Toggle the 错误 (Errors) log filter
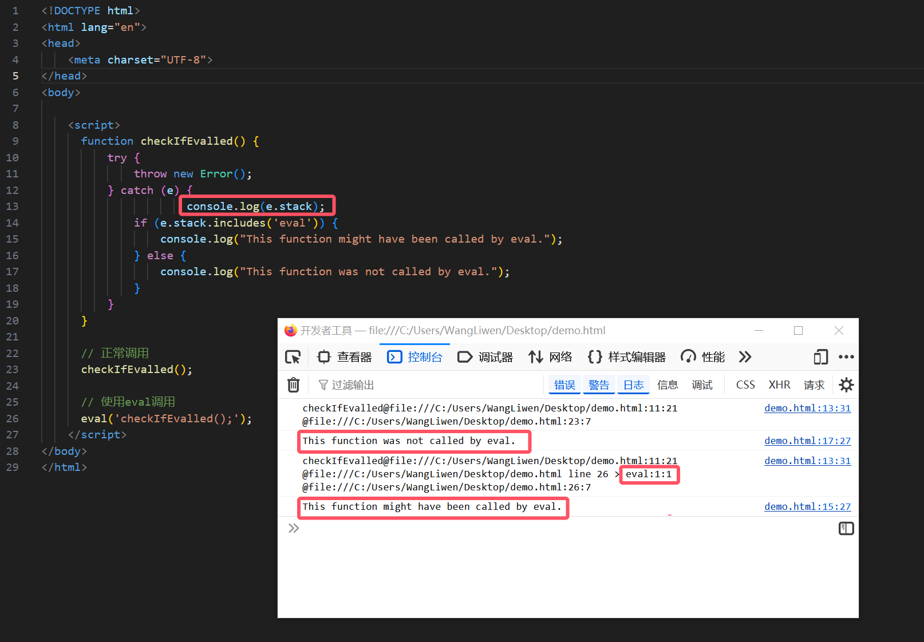 564,385
